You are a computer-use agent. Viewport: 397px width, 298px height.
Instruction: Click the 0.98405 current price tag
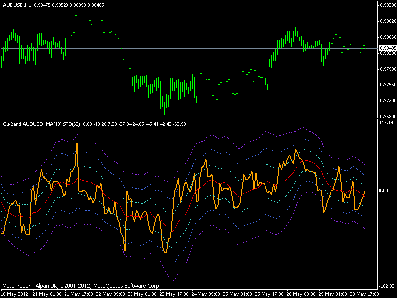click(x=387, y=48)
